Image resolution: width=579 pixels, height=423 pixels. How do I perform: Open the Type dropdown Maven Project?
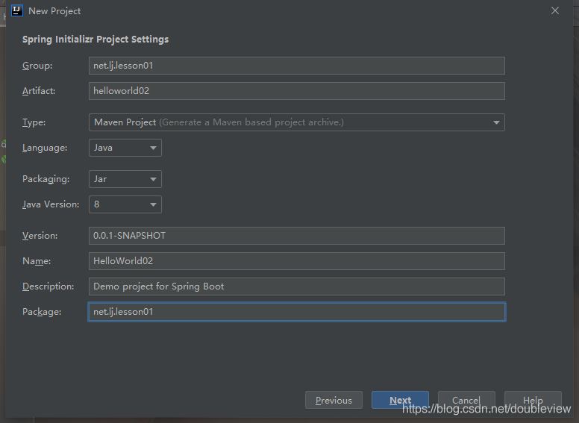pos(296,122)
